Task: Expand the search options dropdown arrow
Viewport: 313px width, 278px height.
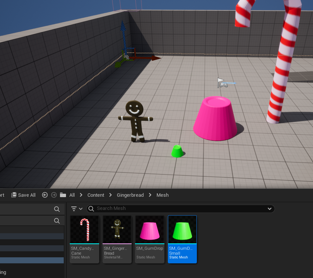Action: click(270, 209)
